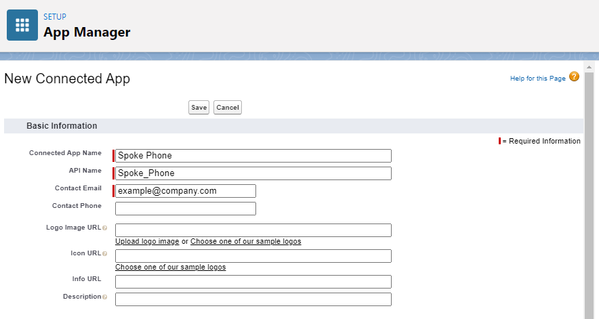Click the Save button
The width and height of the screenshot is (599, 319).
point(199,108)
